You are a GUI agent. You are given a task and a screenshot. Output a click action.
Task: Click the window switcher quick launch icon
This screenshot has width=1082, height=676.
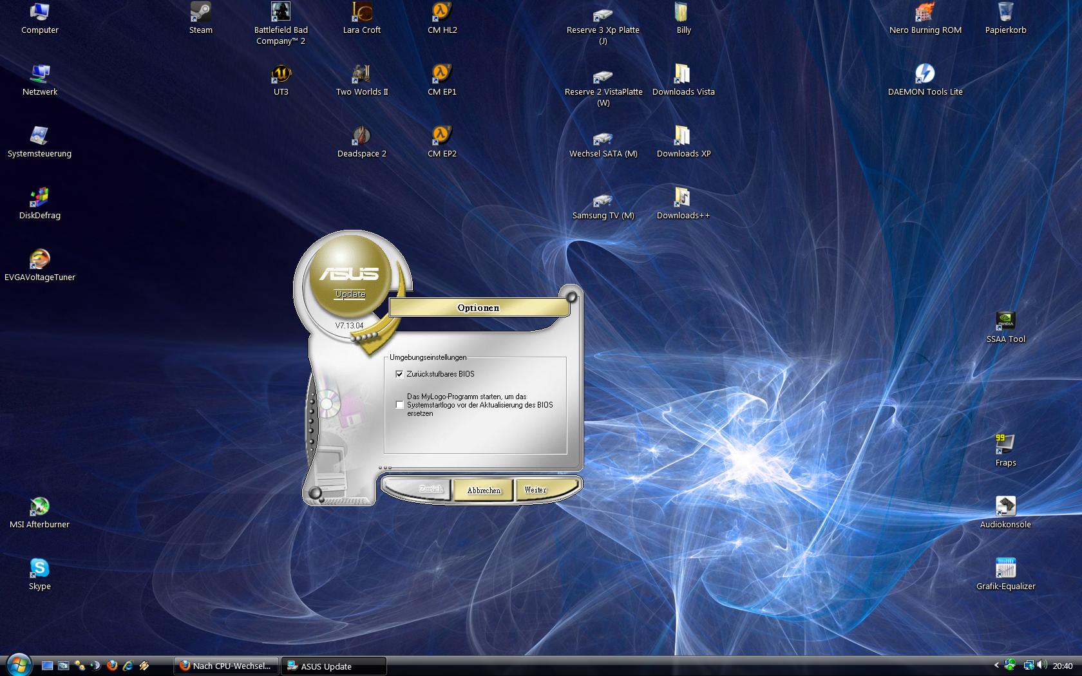pyautogui.click(x=63, y=666)
